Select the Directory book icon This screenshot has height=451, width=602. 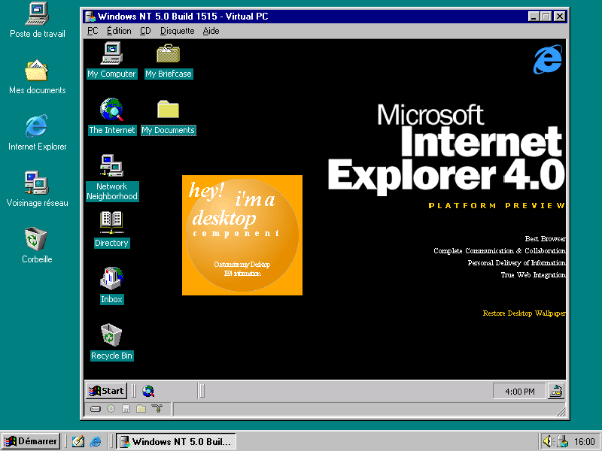111,222
